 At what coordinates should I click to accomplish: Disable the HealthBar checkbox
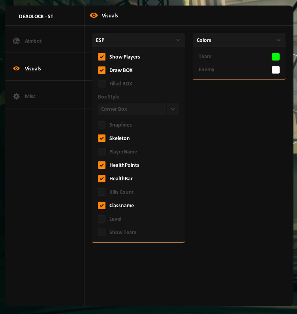pyautogui.click(x=102, y=178)
